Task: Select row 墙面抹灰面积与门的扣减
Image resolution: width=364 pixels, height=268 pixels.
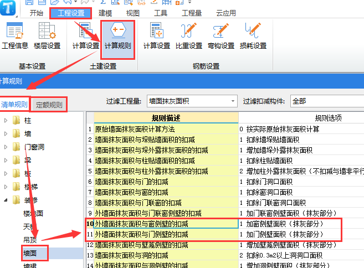Action: coord(166,182)
